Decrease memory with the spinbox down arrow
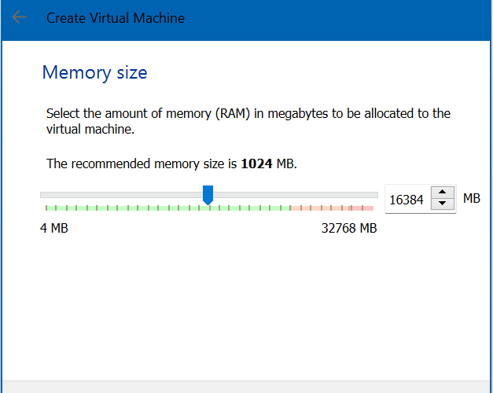Image resolution: width=493 pixels, height=393 pixels. pos(444,205)
